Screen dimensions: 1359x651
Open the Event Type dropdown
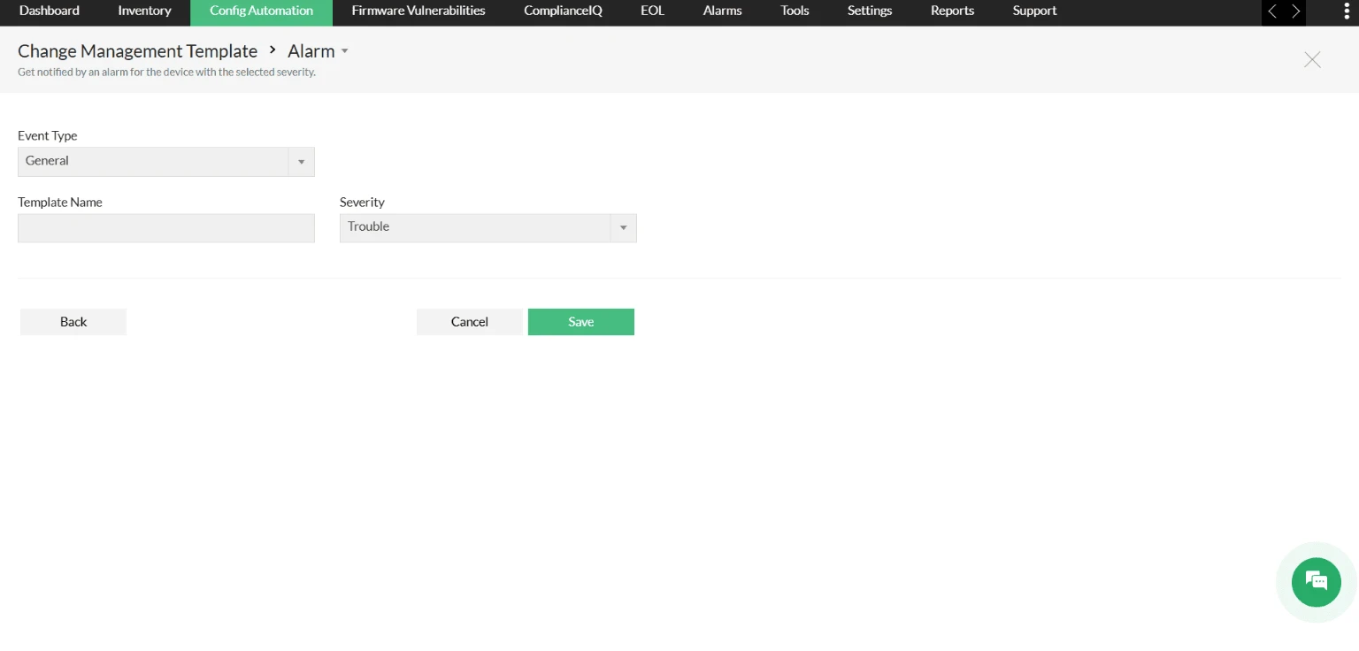(x=166, y=162)
